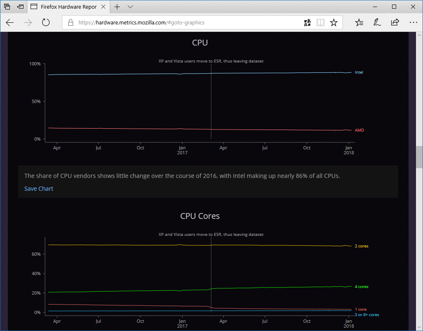Click the Save Chart link
Screen dimensions: 423x331
pyautogui.click(x=38, y=189)
